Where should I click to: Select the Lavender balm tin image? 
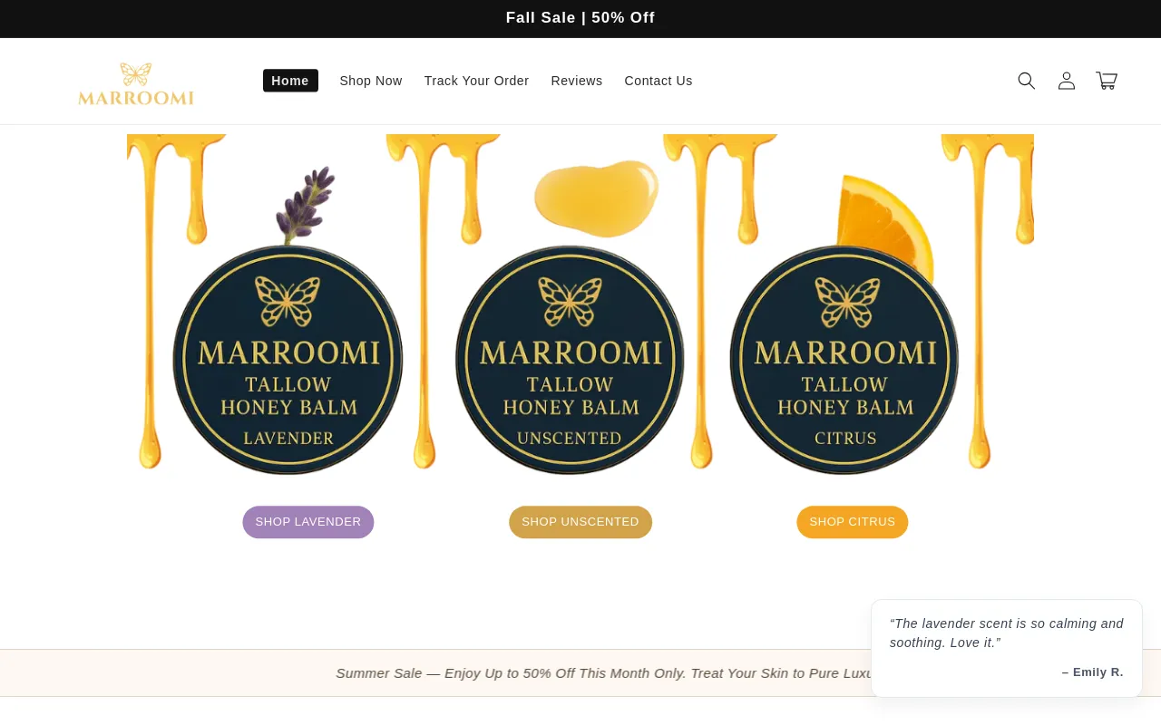tap(288, 360)
